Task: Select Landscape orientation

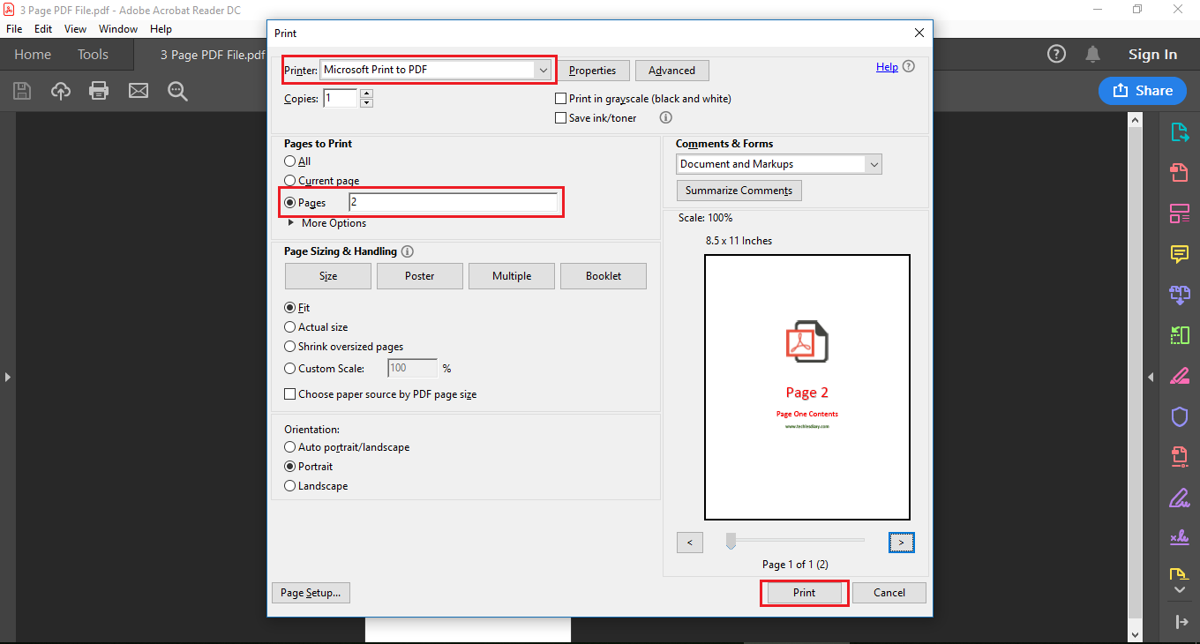Action: [x=289, y=486]
